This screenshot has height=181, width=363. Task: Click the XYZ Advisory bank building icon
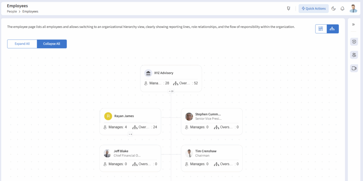tap(148, 73)
